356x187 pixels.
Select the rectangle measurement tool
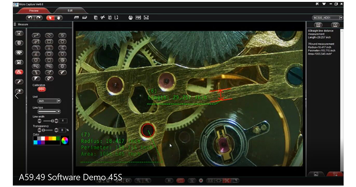(49, 42)
